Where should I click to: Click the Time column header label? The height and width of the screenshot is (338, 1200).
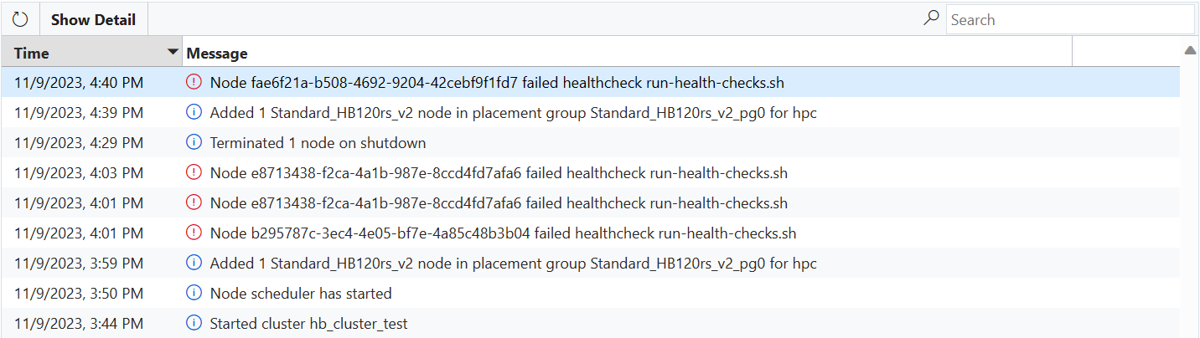coord(32,54)
